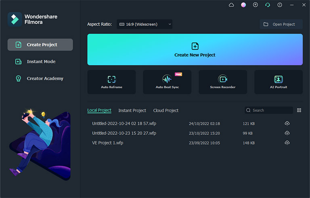The image size is (310, 198).
Task: Upload VE Project 1 to cloud
Action: coord(287,142)
